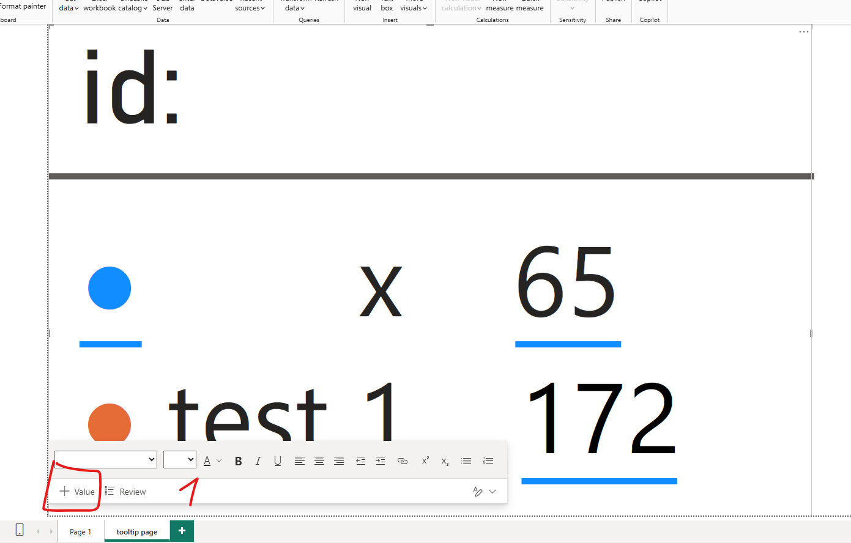
Task: Insert a Text box from ribbon
Action: [387, 6]
